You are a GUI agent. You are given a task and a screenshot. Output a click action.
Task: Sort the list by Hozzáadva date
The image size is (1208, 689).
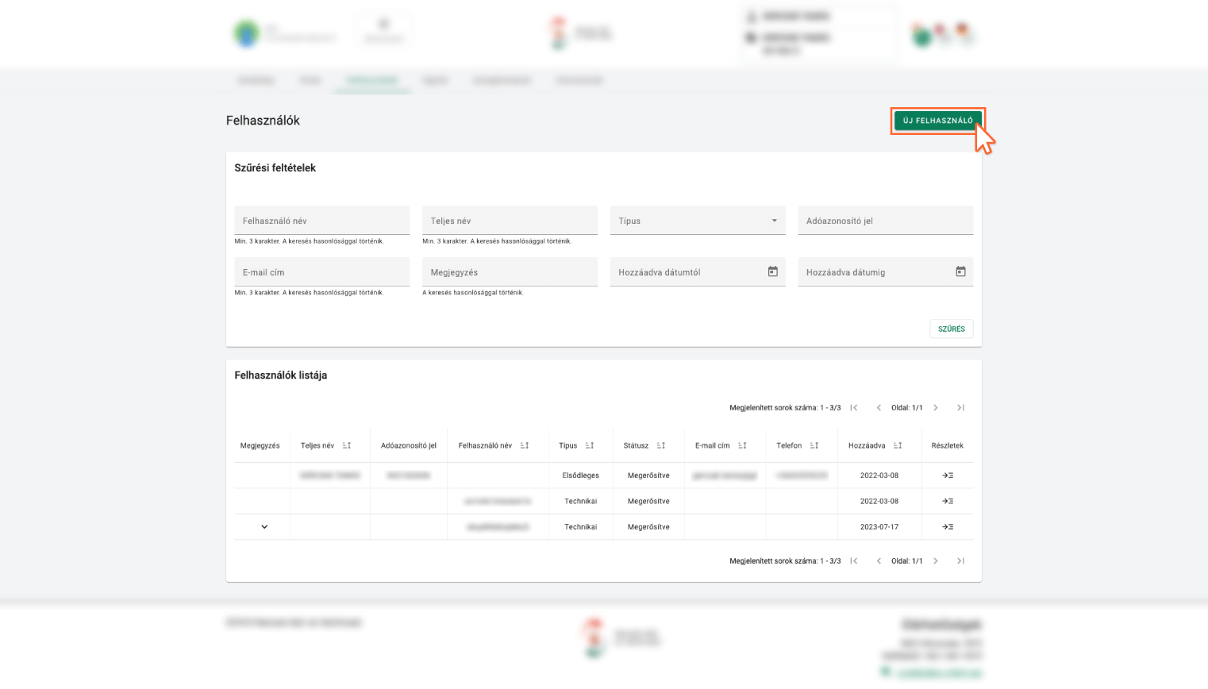click(897, 446)
